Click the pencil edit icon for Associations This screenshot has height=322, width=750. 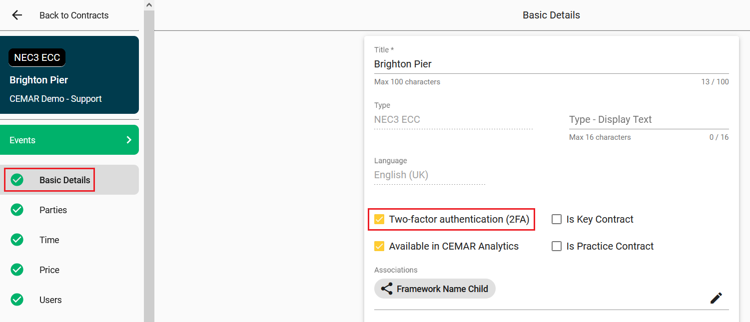pyautogui.click(x=716, y=298)
